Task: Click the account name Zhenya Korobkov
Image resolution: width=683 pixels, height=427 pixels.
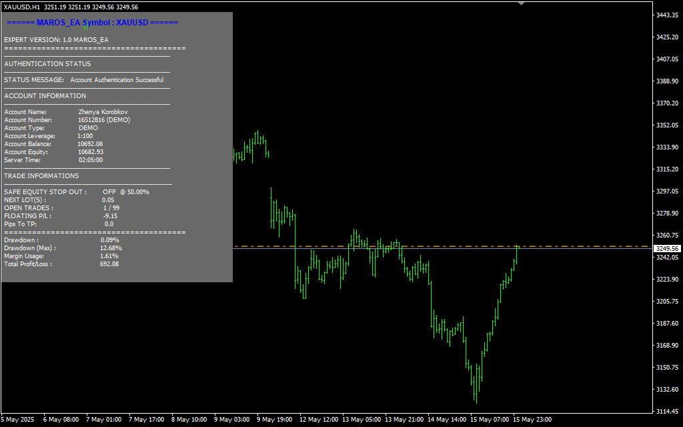Action: (103, 112)
